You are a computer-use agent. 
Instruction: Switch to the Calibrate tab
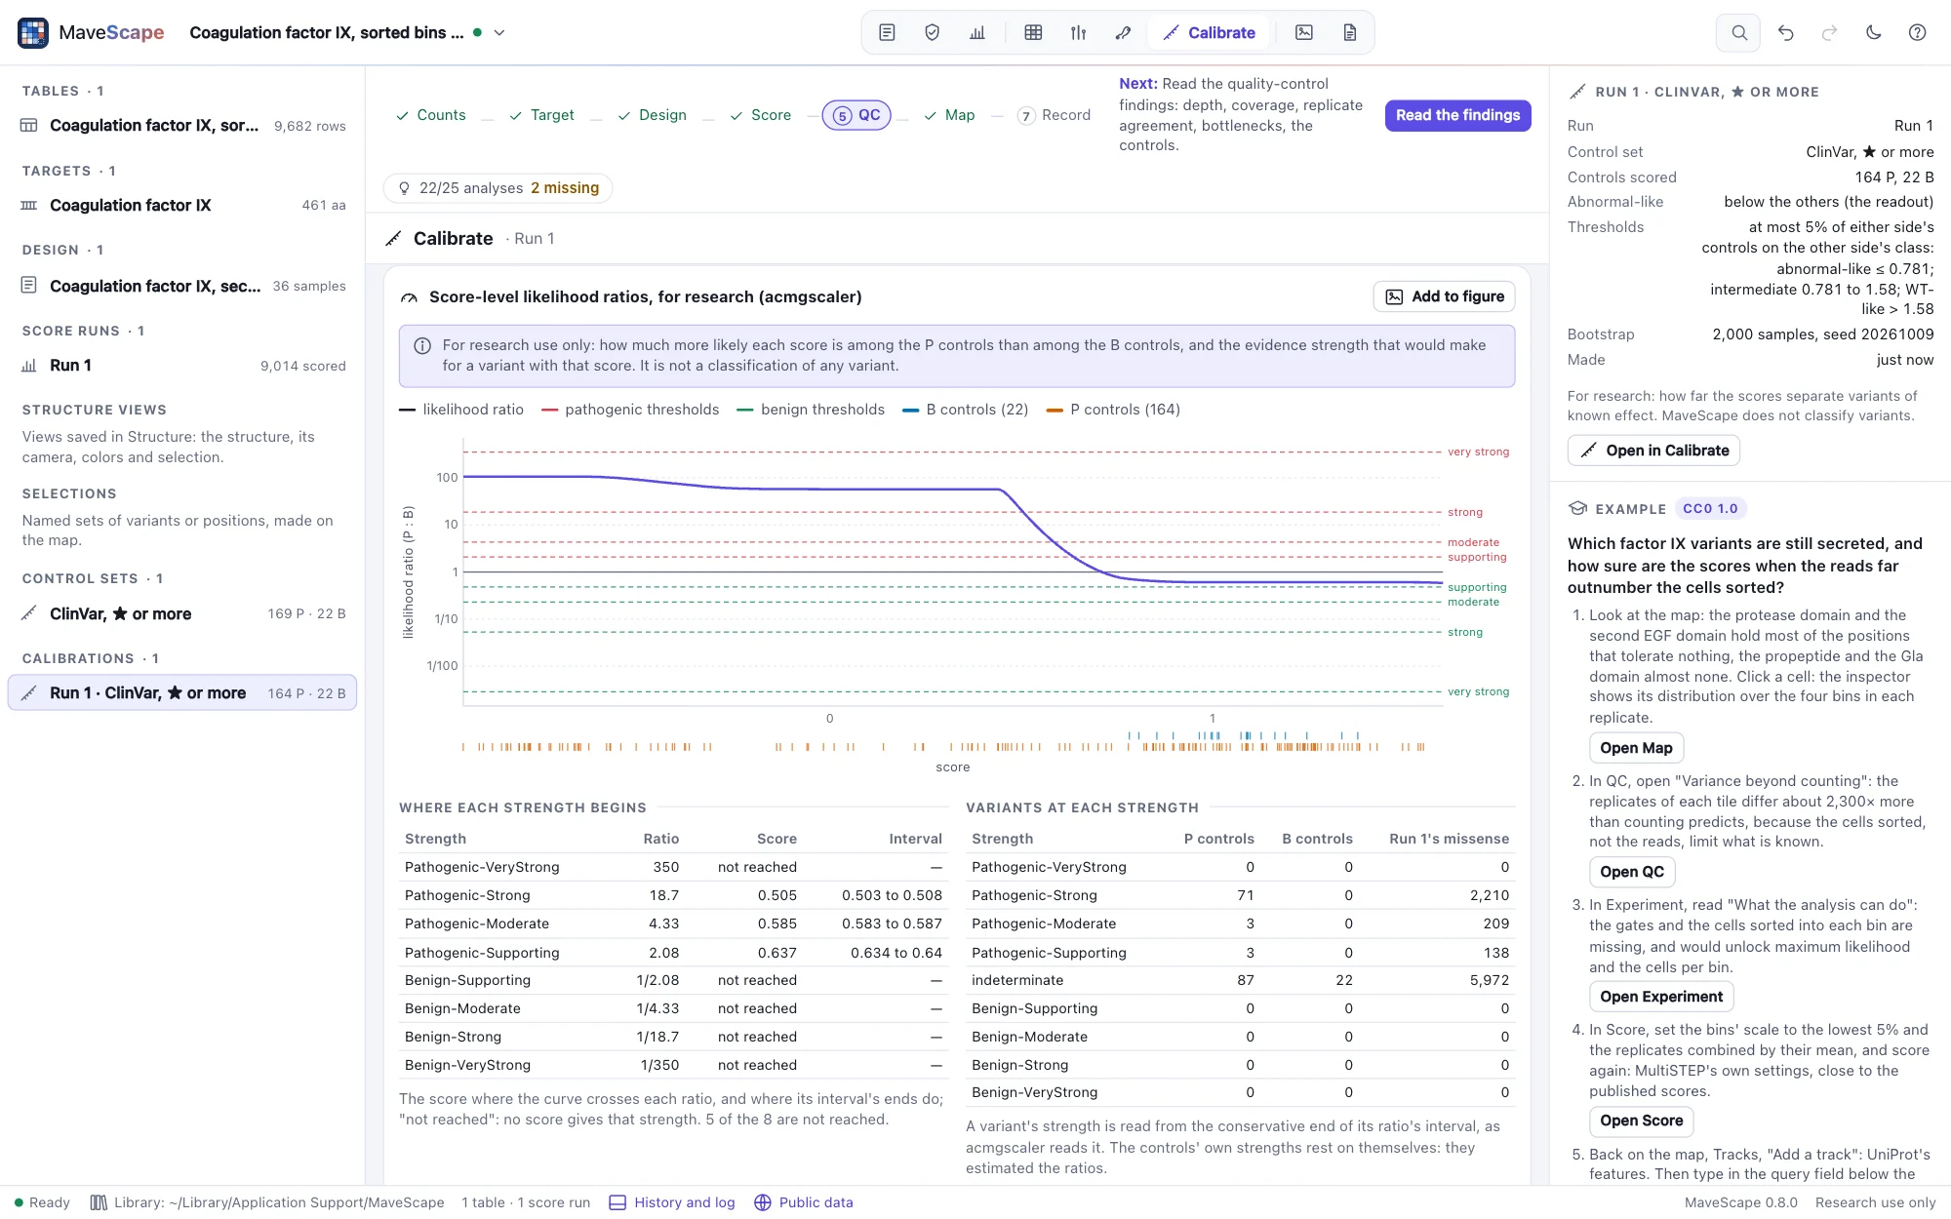click(x=1209, y=32)
